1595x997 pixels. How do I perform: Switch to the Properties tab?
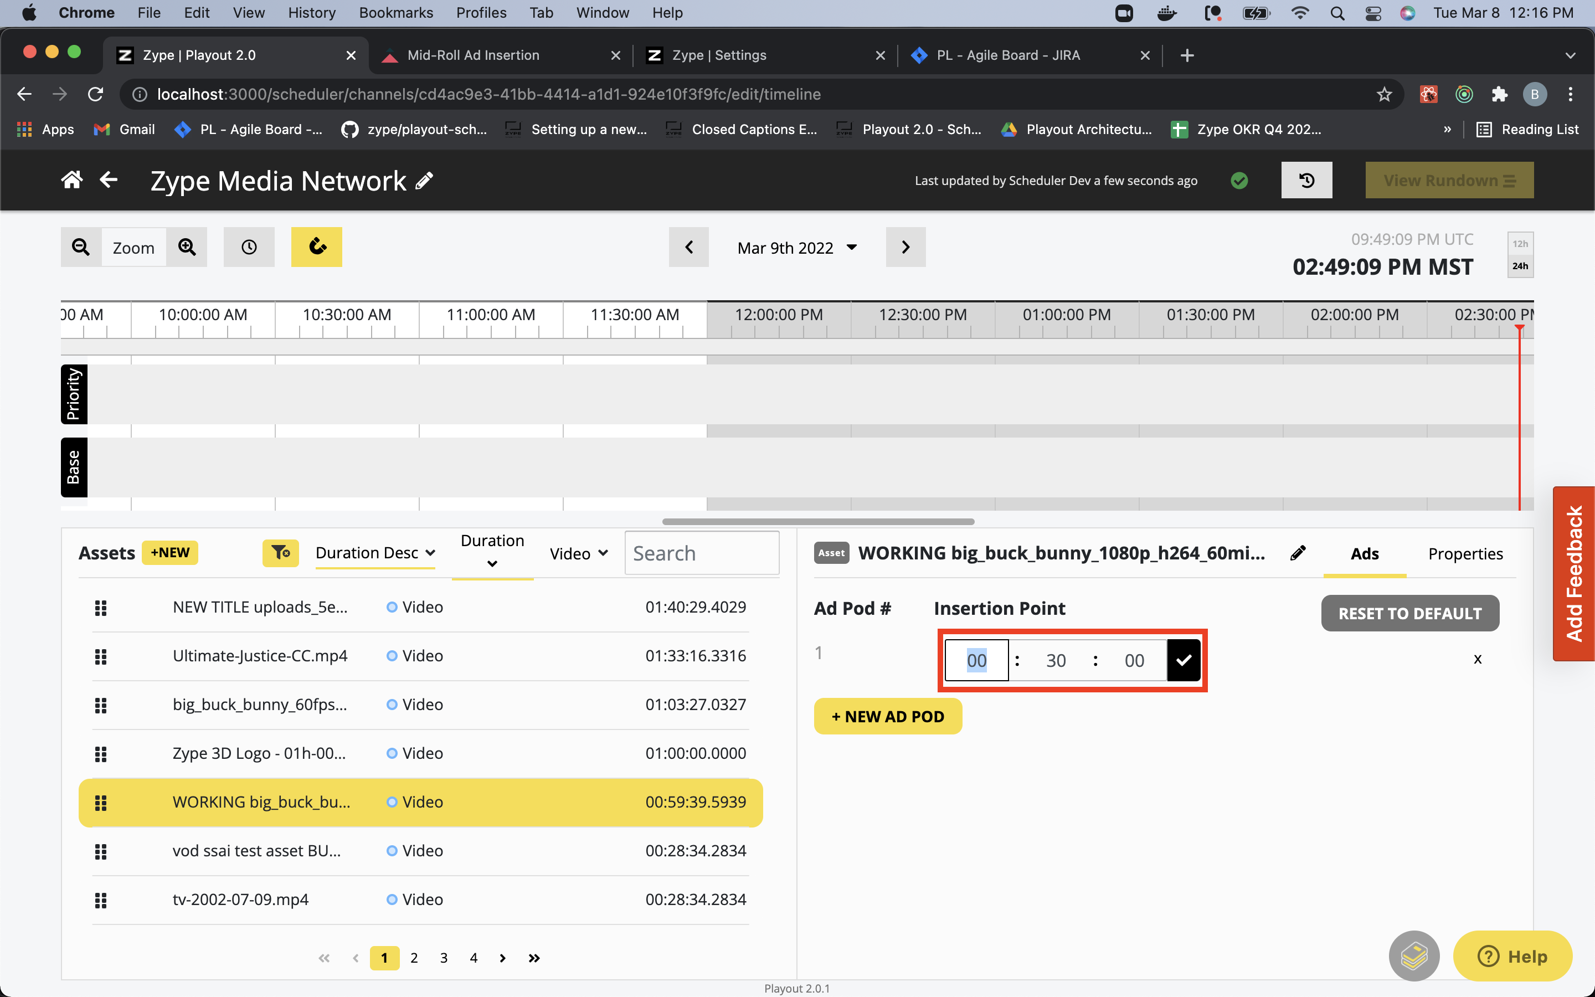point(1465,554)
